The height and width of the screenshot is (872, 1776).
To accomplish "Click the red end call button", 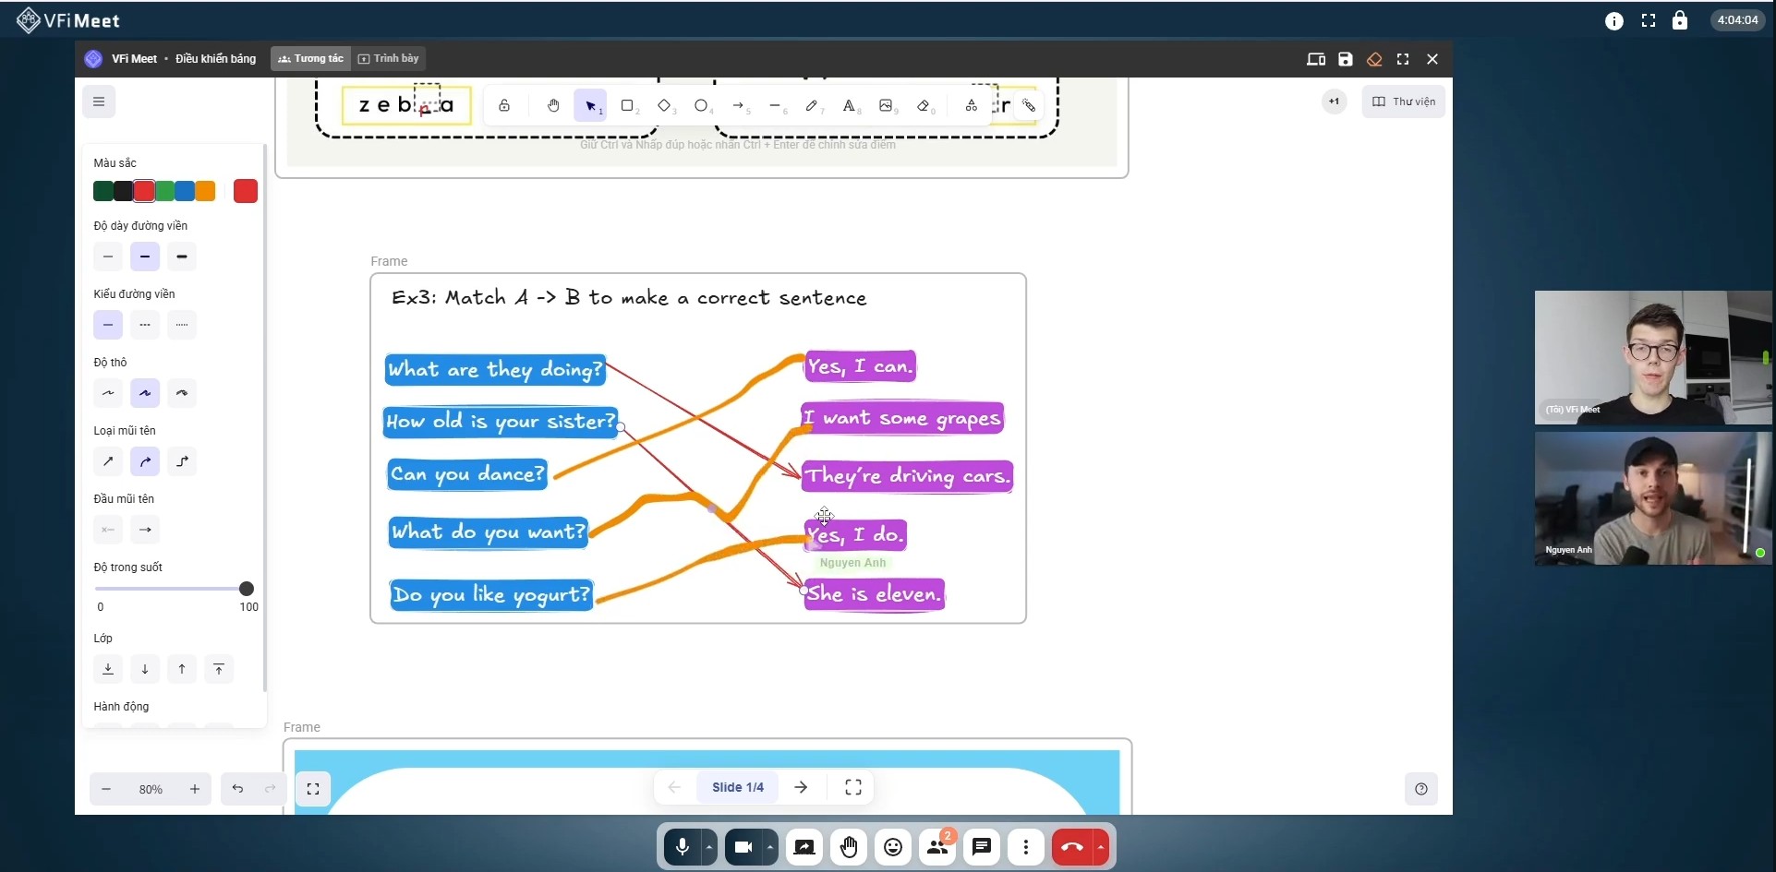I will coord(1071,847).
